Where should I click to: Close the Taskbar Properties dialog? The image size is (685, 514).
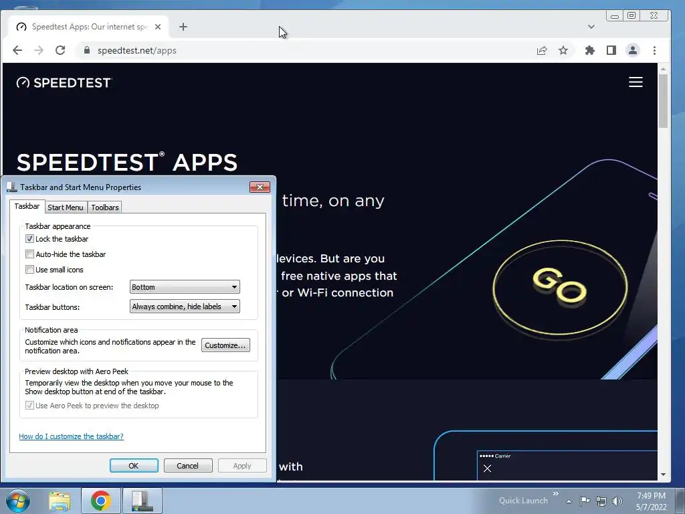coord(260,187)
